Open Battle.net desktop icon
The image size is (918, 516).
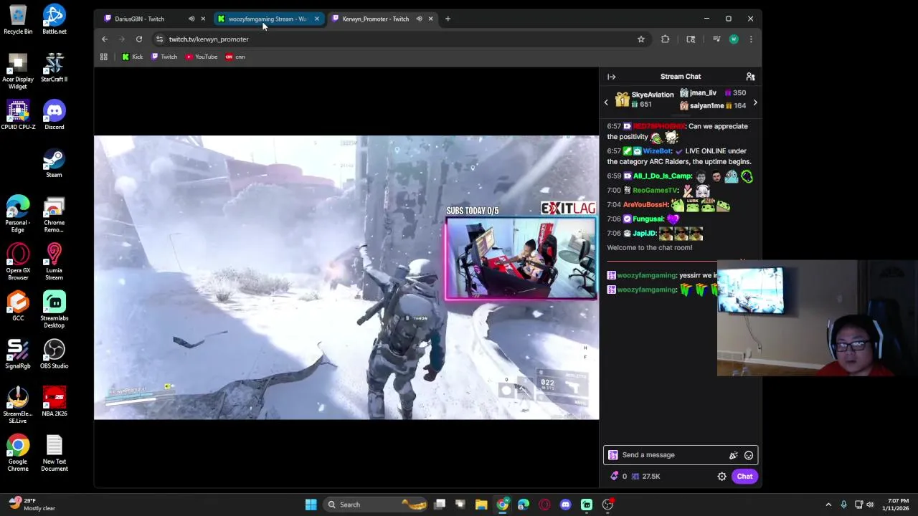click(x=54, y=20)
